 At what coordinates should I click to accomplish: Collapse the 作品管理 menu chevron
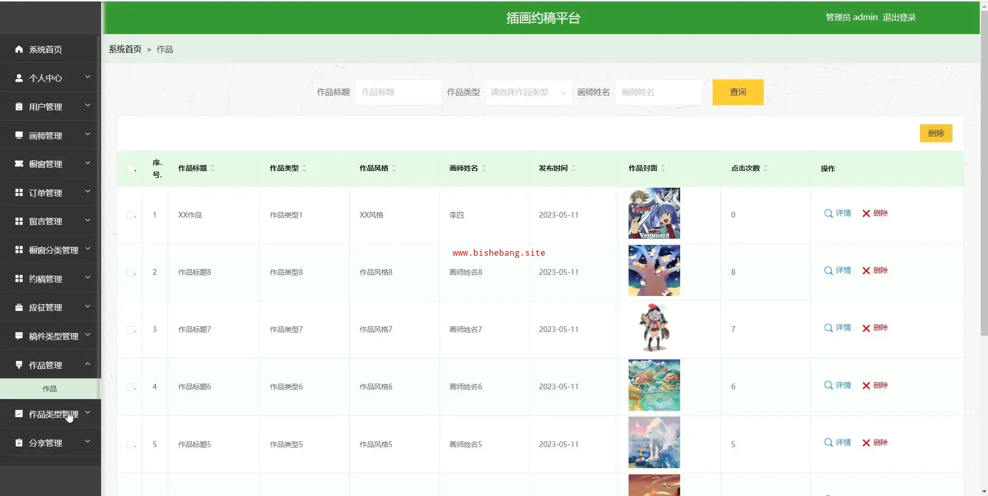point(88,364)
